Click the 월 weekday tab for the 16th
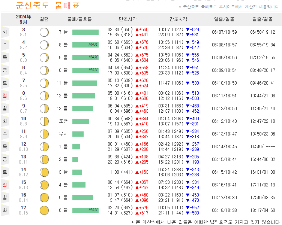The image size is (282, 225). coord(5,197)
